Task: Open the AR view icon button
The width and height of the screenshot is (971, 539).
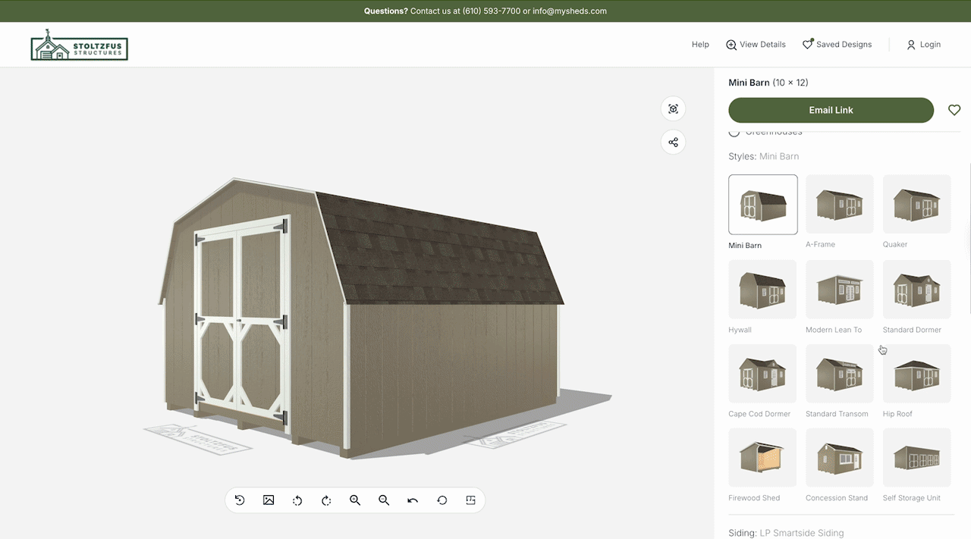Action: [x=673, y=108]
